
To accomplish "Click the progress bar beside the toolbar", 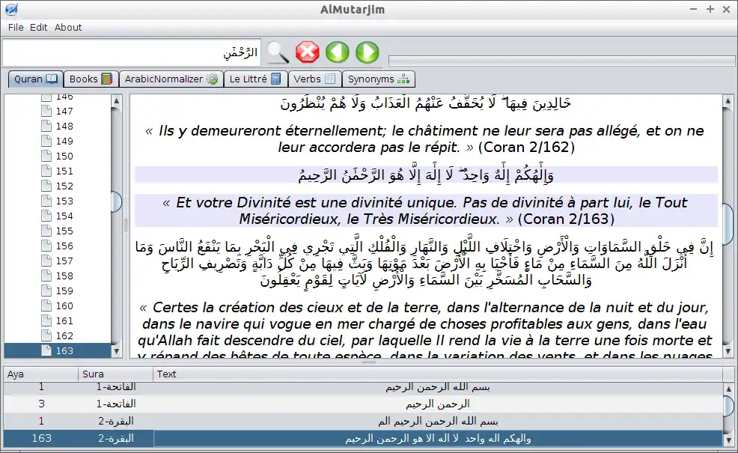I will 561,61.
